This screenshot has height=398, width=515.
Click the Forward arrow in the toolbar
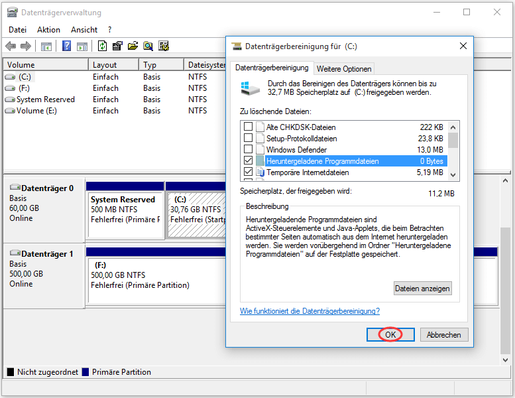tap(26, 46)
